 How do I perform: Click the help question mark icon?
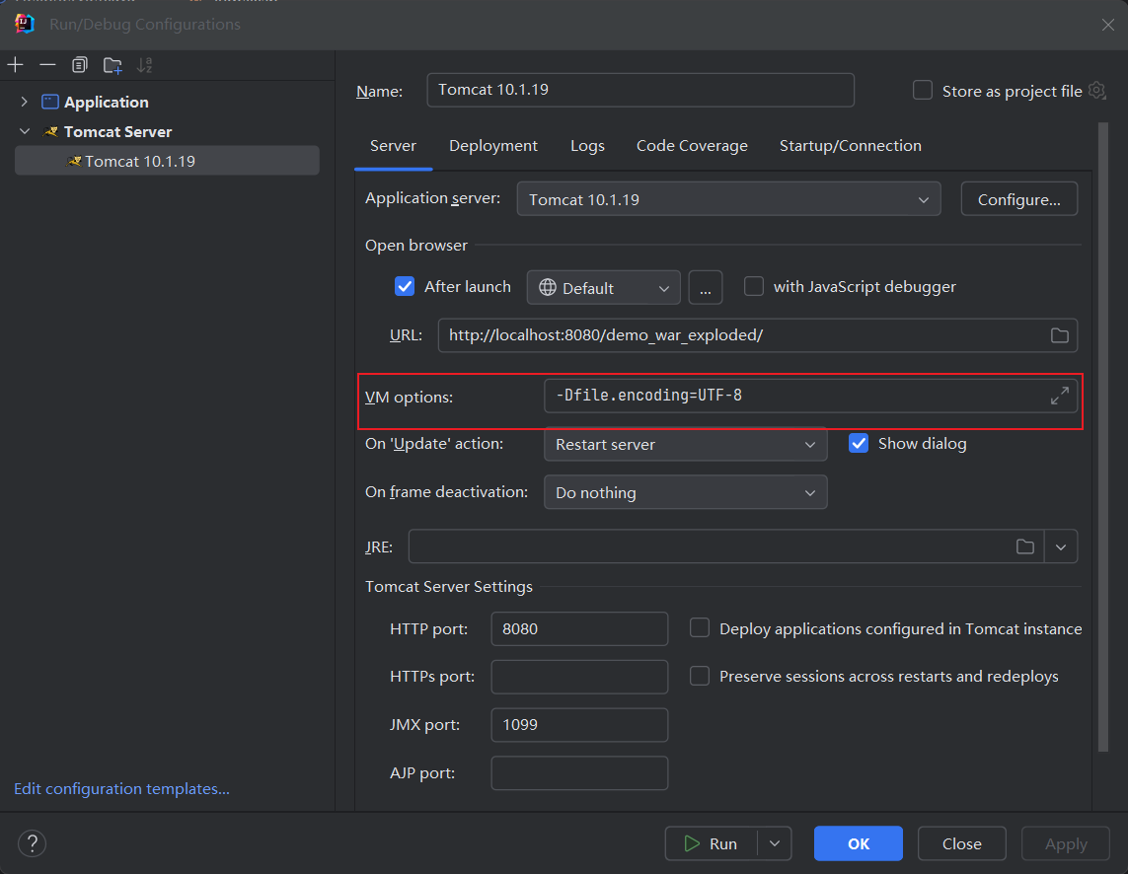tap(33, 843)
